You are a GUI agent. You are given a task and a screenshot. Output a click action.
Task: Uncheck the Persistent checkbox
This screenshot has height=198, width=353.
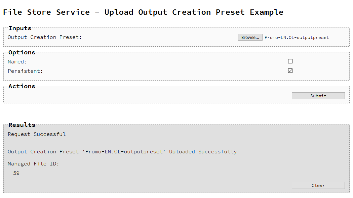pyautogui.click(x=290, y=71)
